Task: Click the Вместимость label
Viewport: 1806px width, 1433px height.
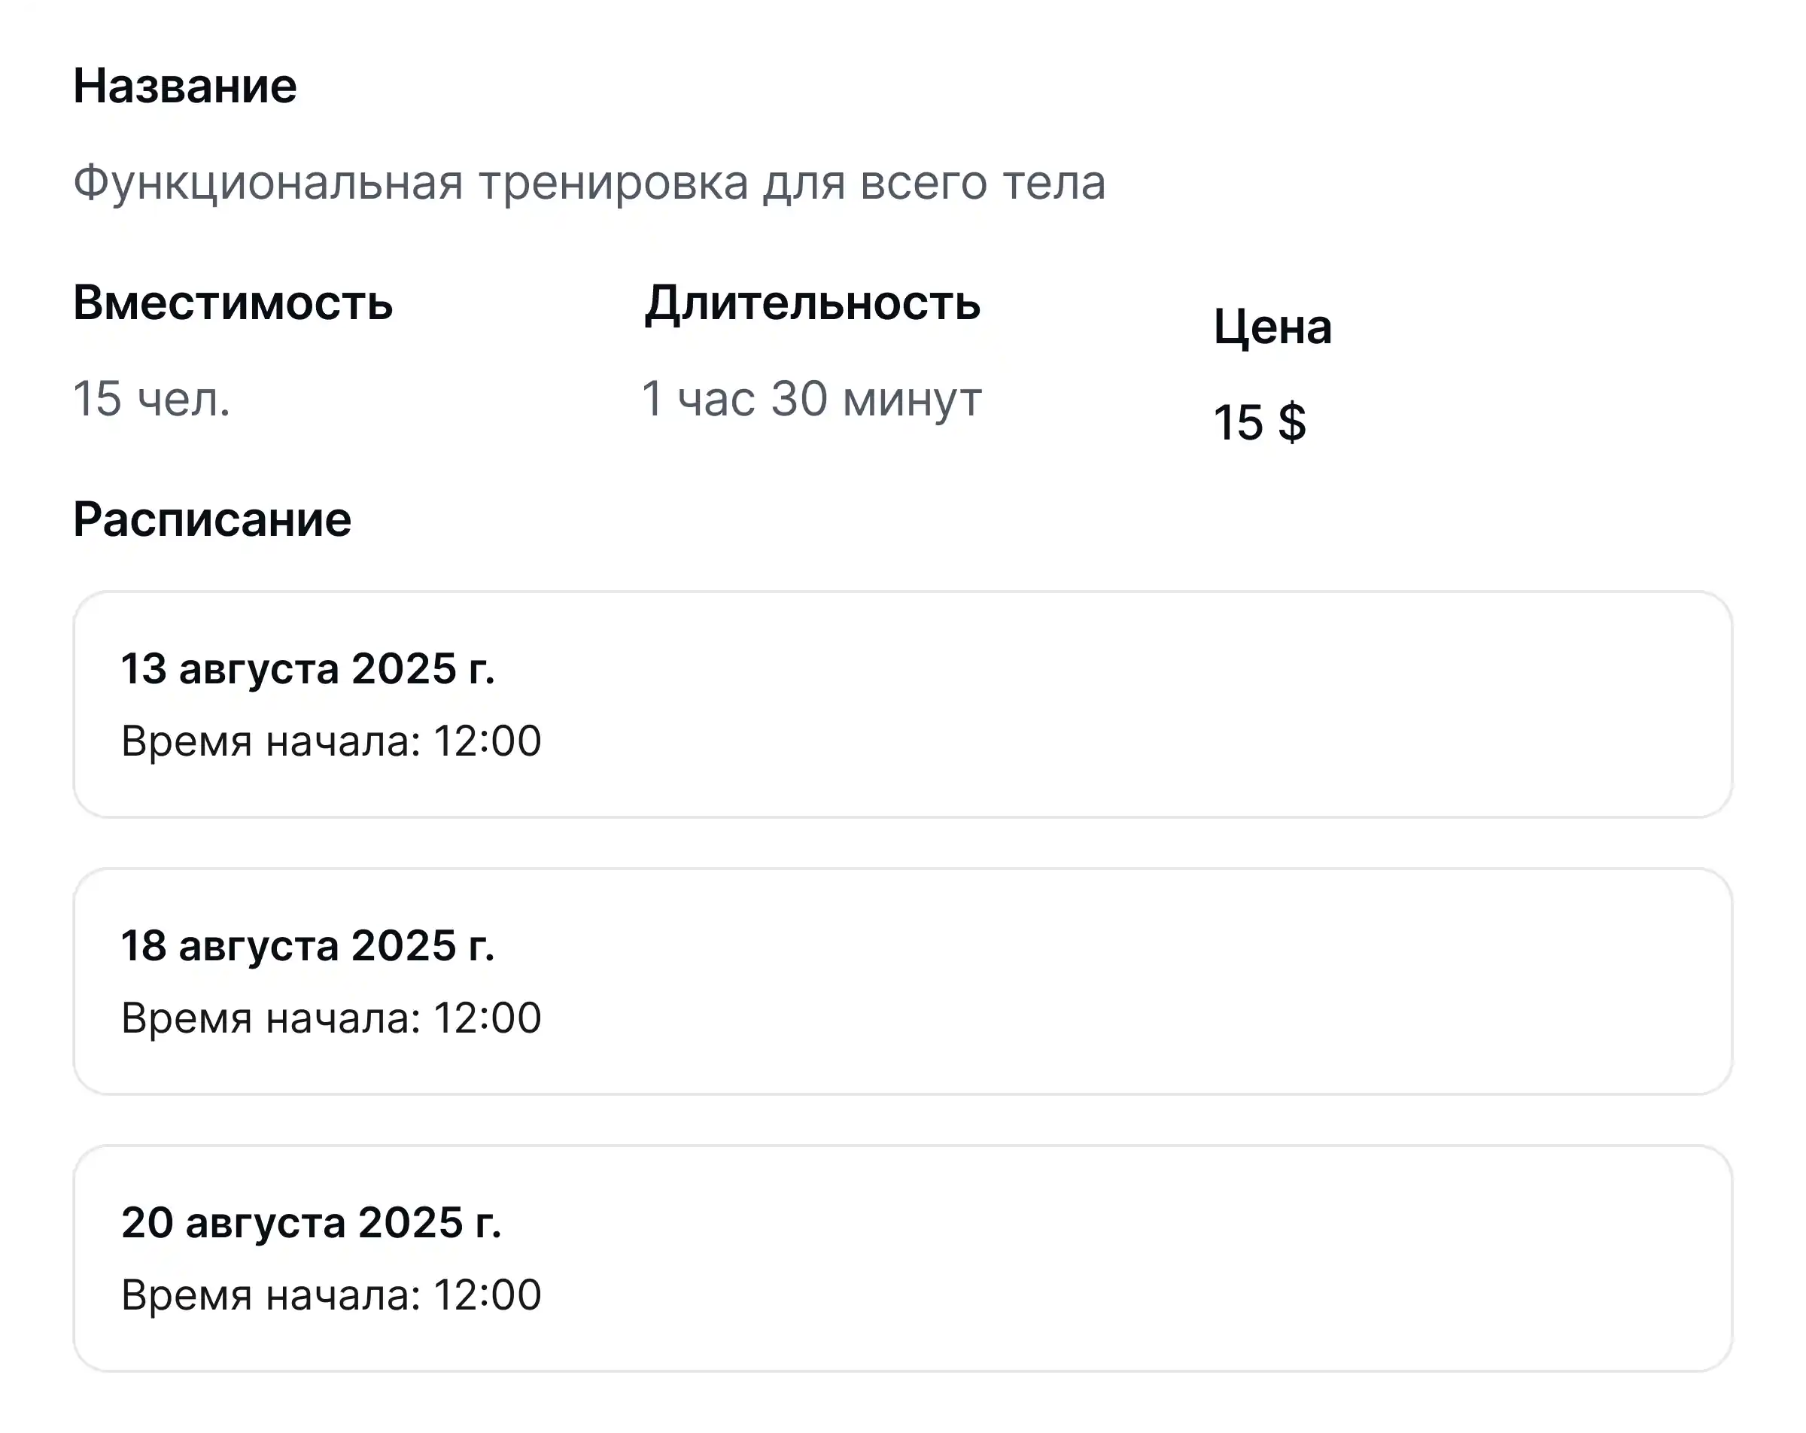Action: (233, 303)
